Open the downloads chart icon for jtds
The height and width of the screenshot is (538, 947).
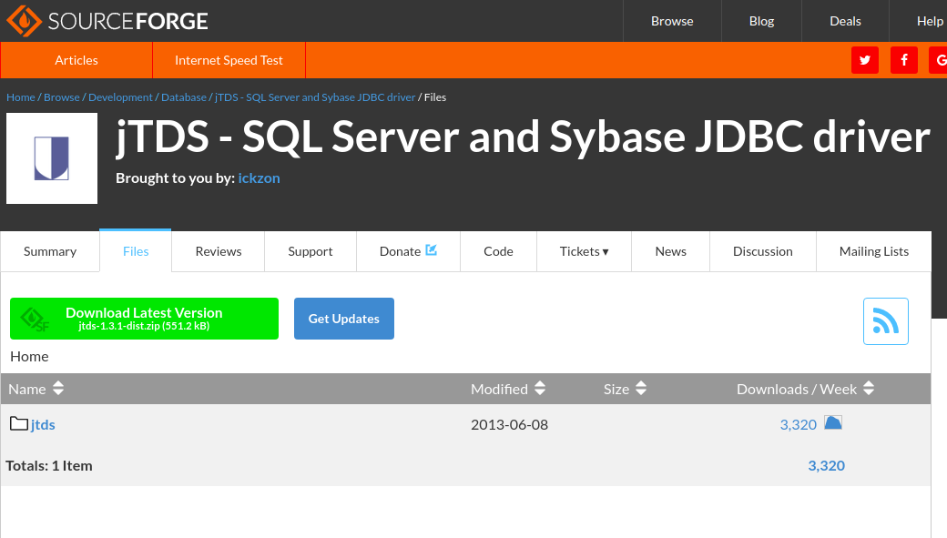[x=833, y=422]
